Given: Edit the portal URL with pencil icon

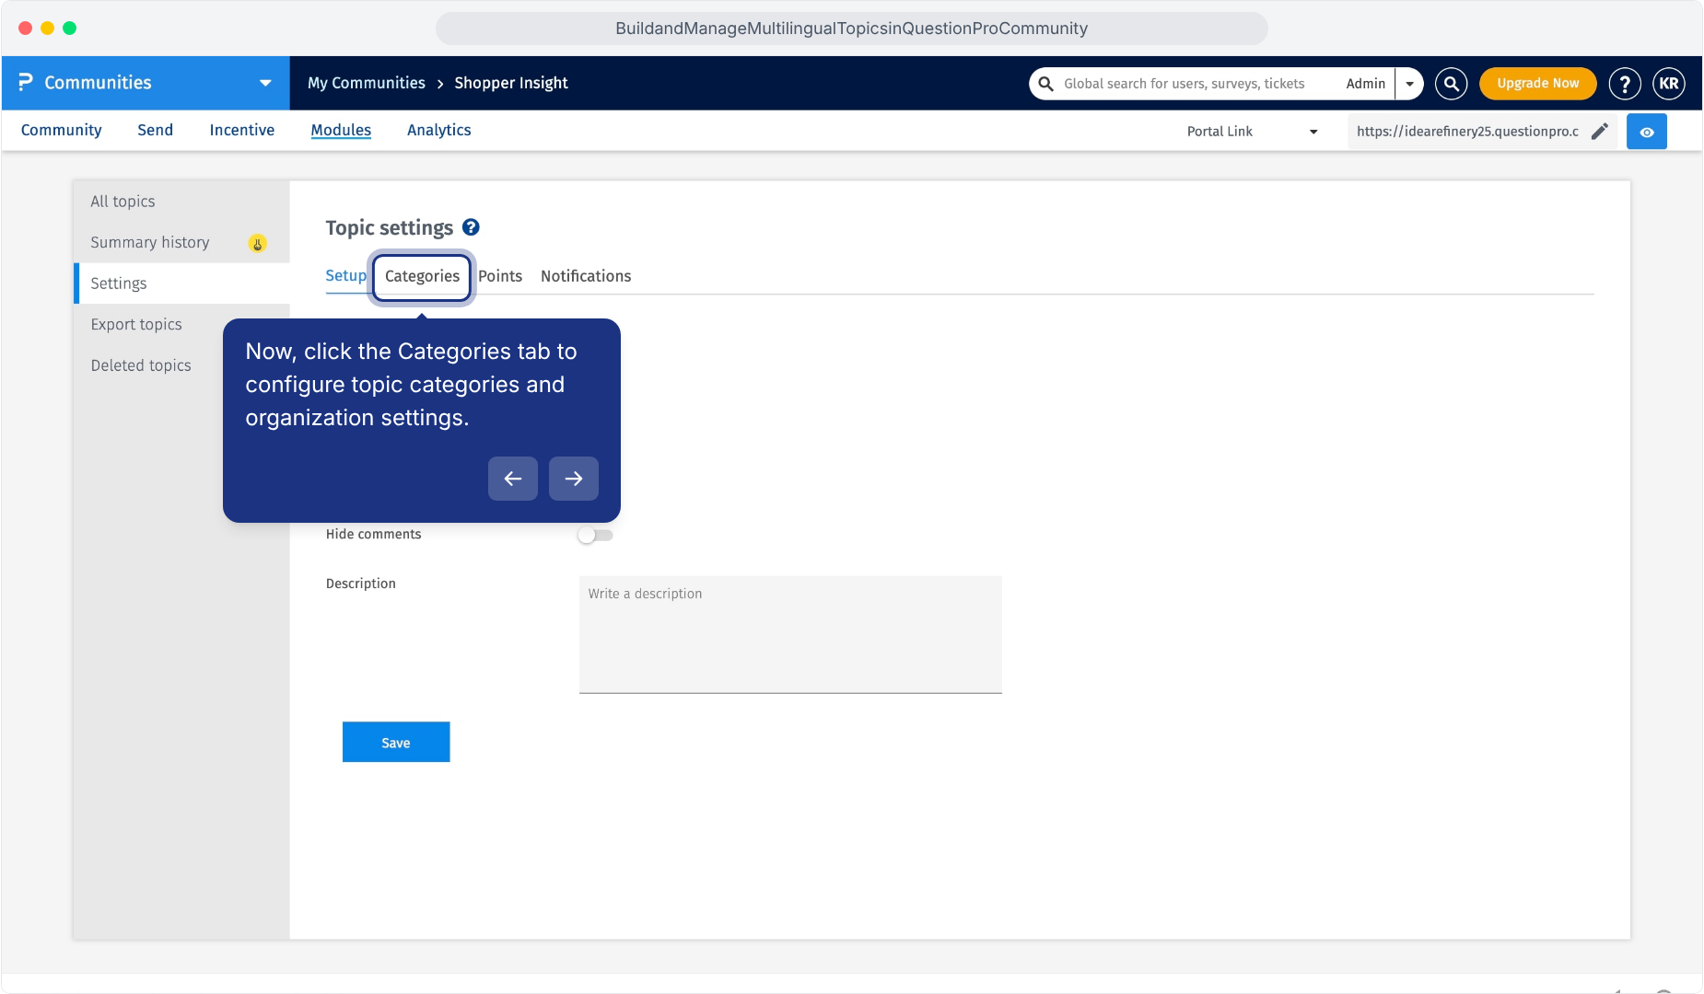Looking at the screenshot, I should click(1600, 132).
